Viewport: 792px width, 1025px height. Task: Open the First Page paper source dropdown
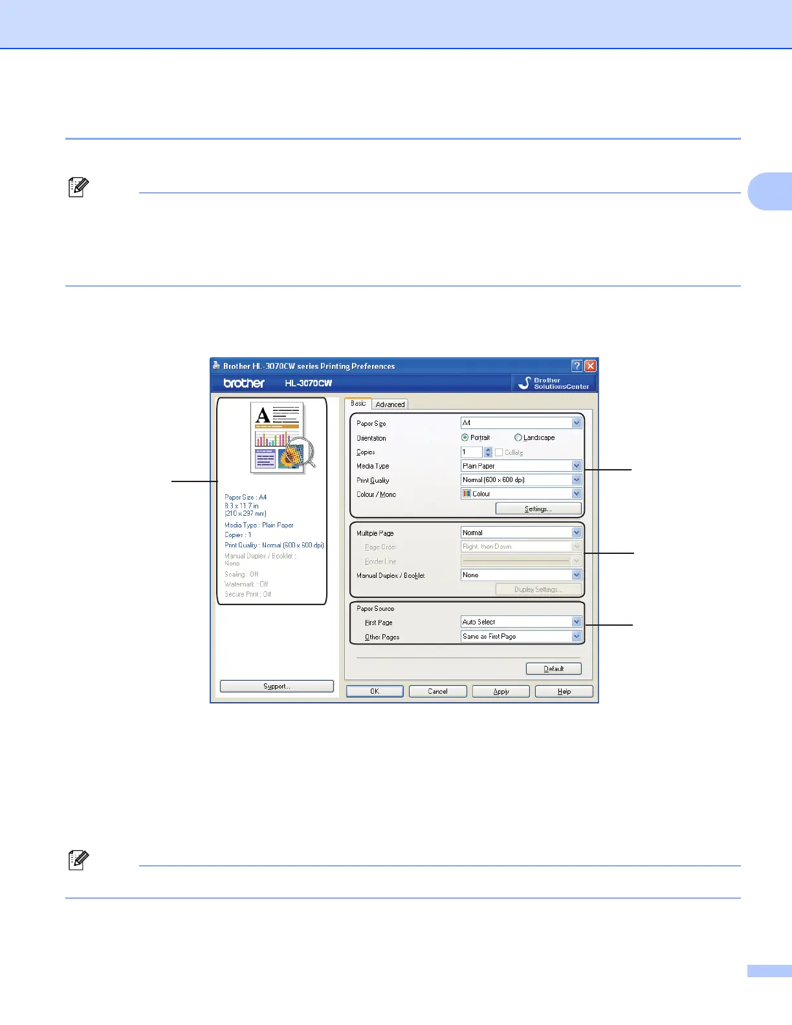tap(521, 622)
